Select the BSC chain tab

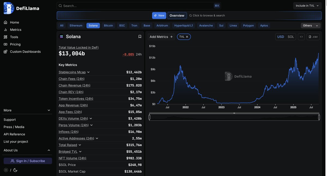click(122, 26)
